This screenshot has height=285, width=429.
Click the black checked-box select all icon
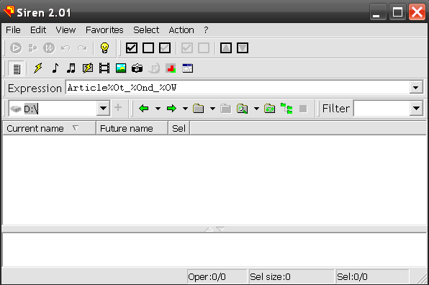tap(132, 48)
